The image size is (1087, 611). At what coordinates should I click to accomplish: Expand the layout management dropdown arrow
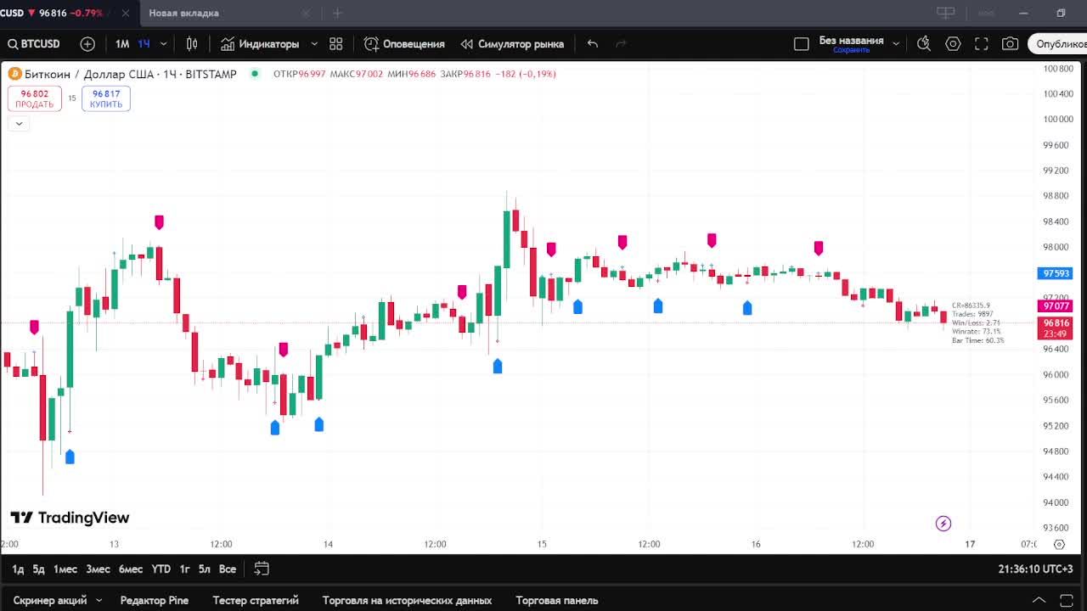896,44
